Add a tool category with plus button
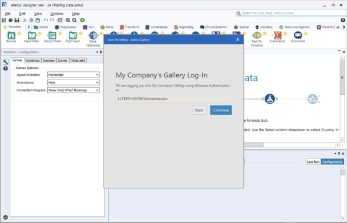Viewport: 347px width, 223px height. (x=338, y=27)
